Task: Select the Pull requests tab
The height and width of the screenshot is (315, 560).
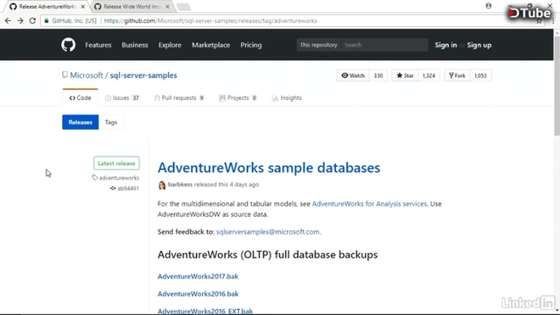Action: coord(178,98)
